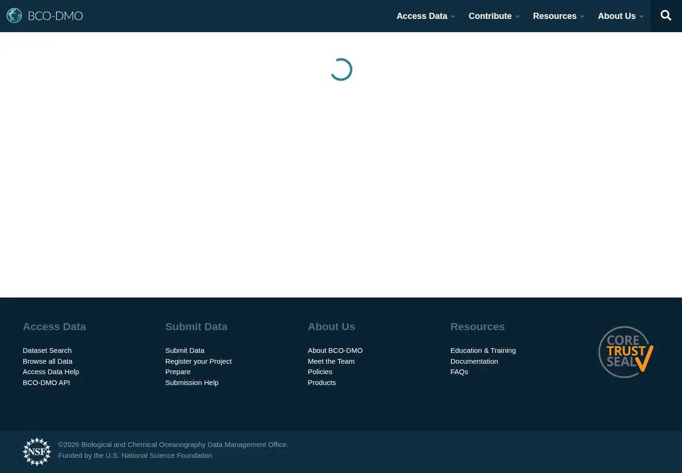This screenshot has width=682, height=473.
Task: Open the Prepare link
Action: click(178, 372)
